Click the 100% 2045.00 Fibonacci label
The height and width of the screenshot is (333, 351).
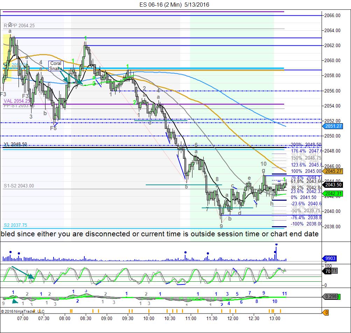pos(306,171)
